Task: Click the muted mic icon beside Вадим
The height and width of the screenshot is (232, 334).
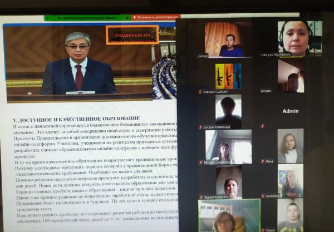Action: [x=200, y=196]
